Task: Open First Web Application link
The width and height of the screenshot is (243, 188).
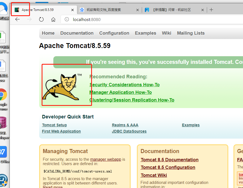Action: [61, 131]
